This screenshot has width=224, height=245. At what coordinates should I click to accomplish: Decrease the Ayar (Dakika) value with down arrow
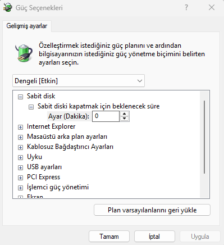(x=124, y=119)
